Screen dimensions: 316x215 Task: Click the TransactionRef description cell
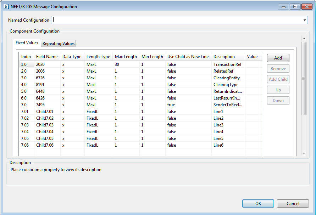[227, 64]
